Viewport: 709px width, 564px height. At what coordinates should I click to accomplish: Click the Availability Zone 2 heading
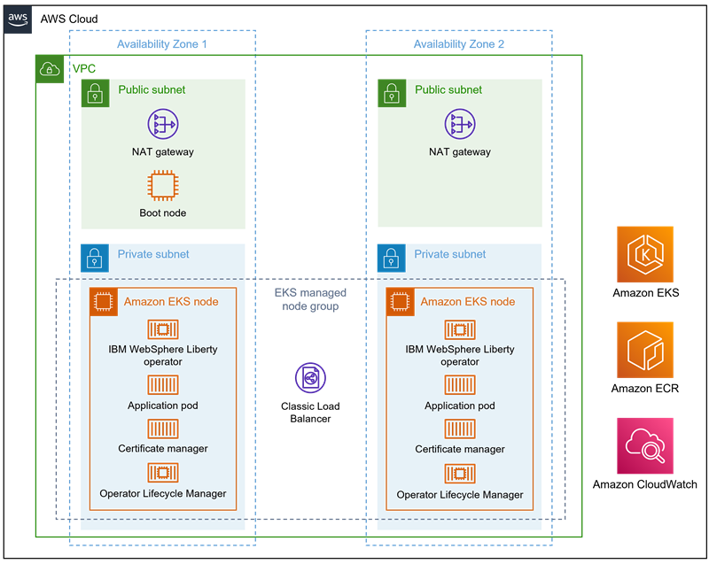459,44
